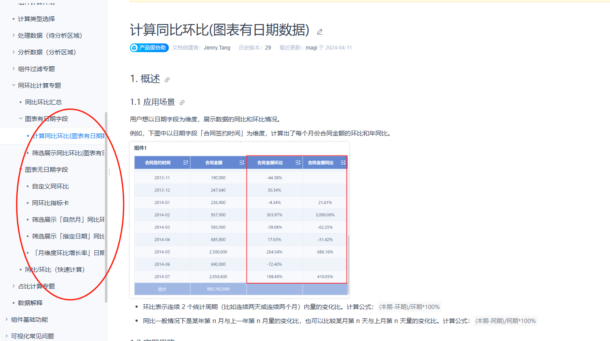Image resolution: width=610 pixels, height=341 pixels.
Task: Click the sidebar resize handle dots
Action: (x=109, y=173)
